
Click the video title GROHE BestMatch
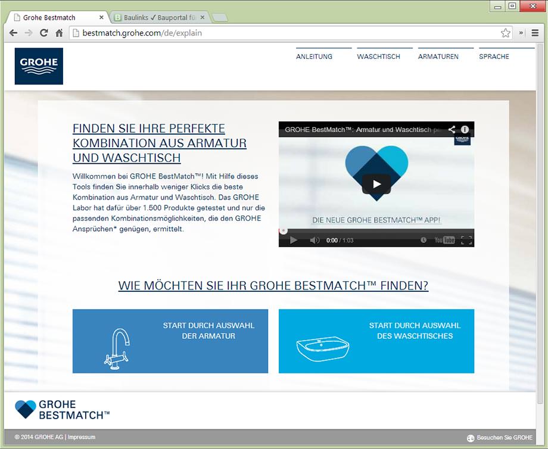point(362,130)
